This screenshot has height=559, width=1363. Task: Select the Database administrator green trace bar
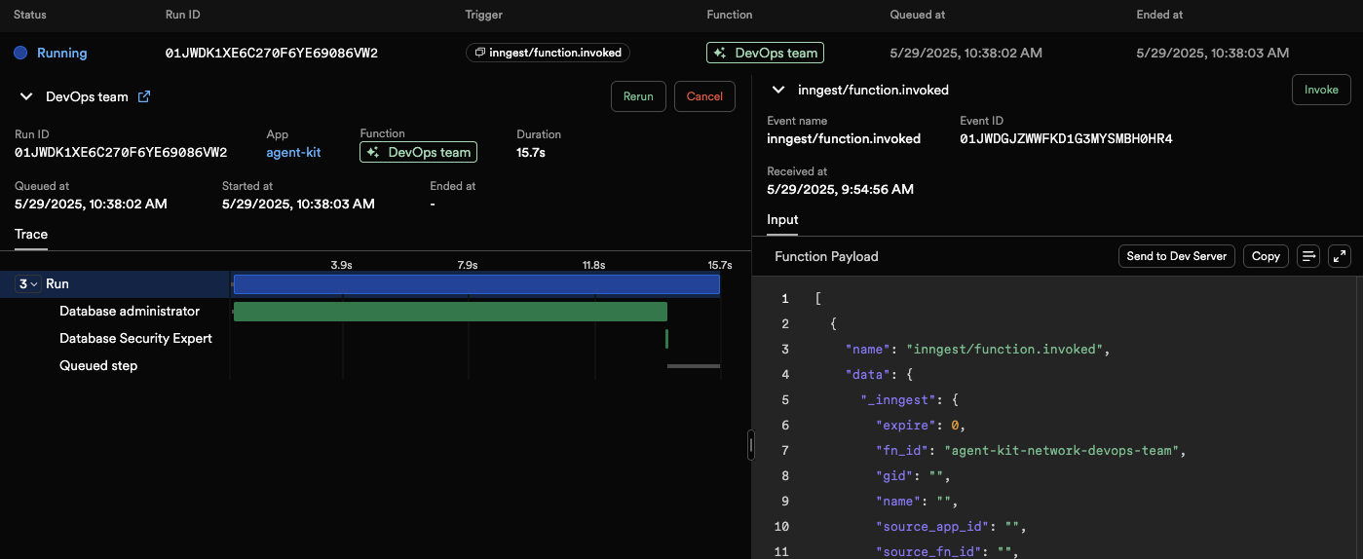(x=450, y=312)
